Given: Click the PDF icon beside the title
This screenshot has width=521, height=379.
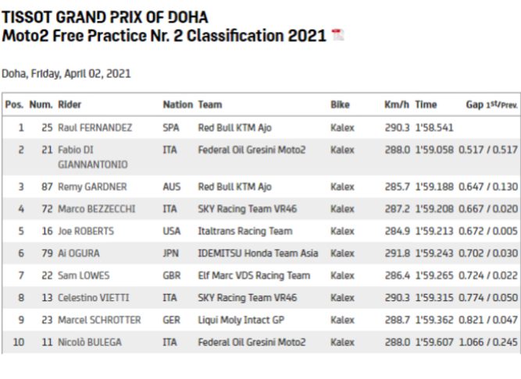Looking at the screenshot, I should [337, 36].
